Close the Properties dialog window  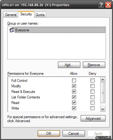[x=108, y=5]
